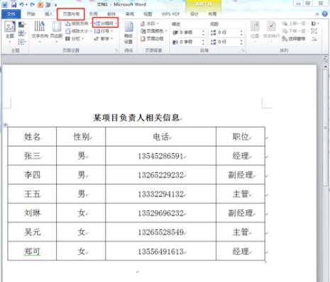Adjust left indent stepper arrows
The height and width of the screenshot is (282, 330).
203,33
